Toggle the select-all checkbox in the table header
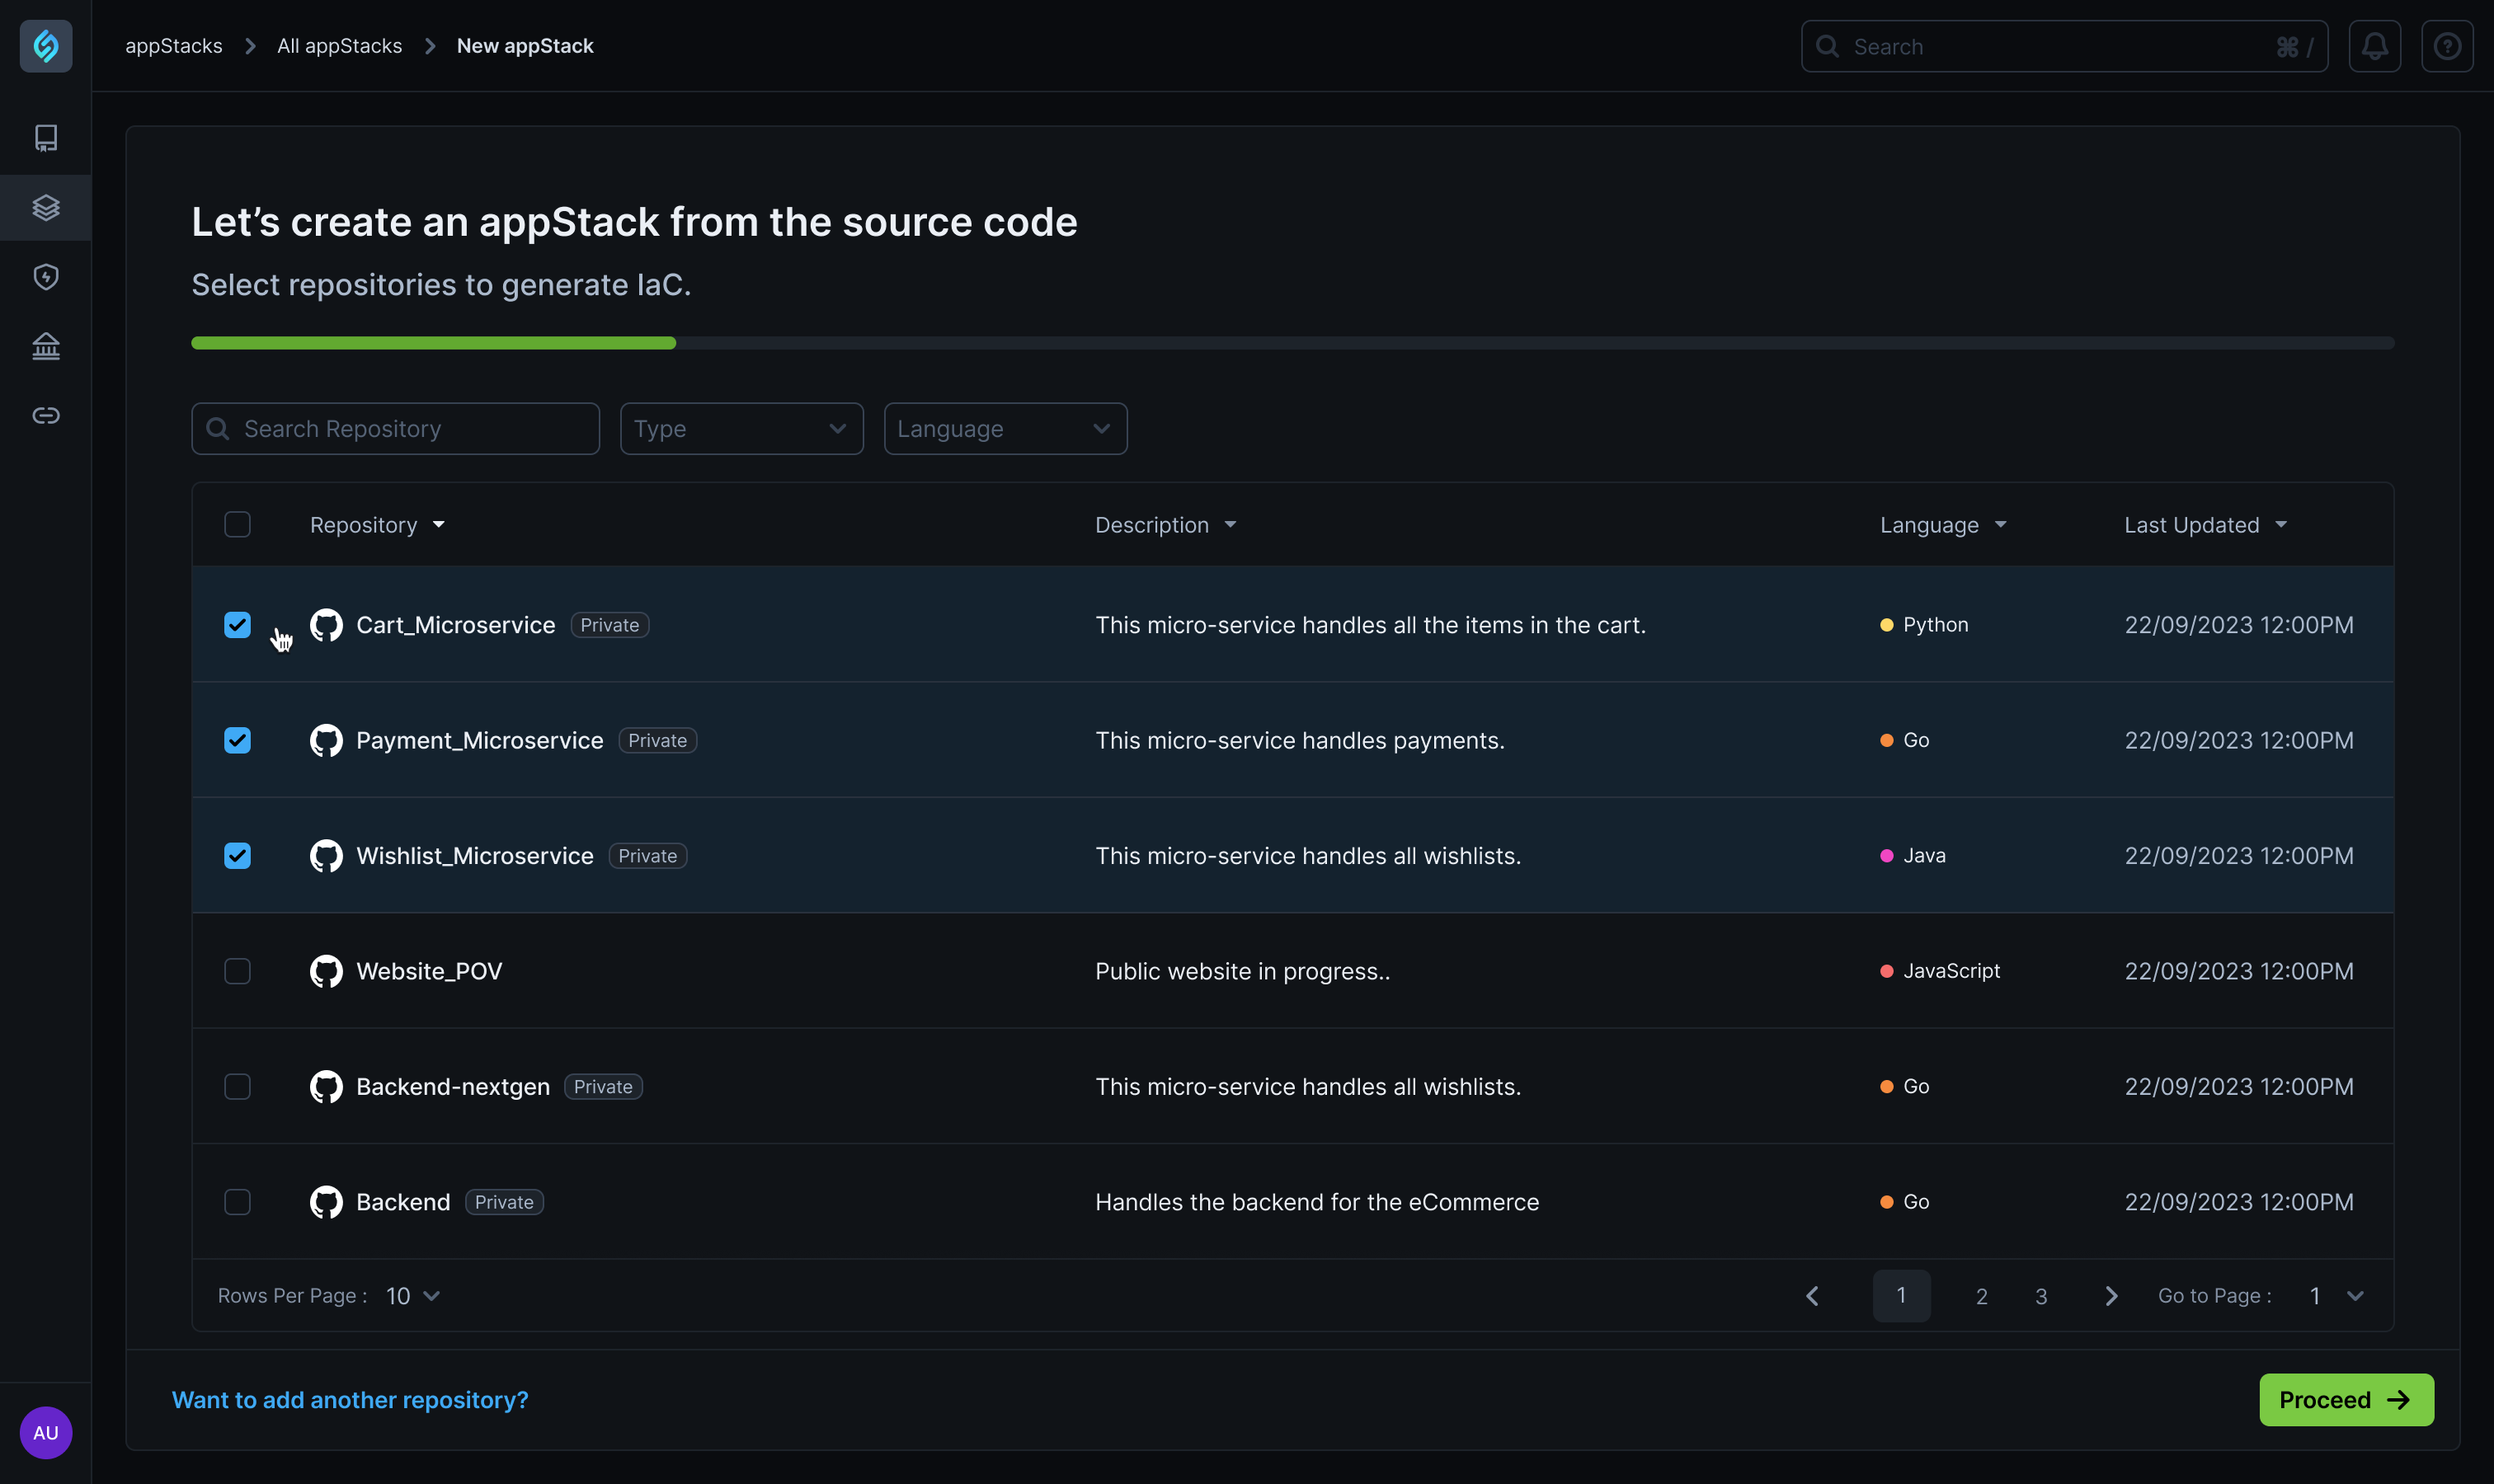The image size is (2494, 1484). (x=237, y=524)
